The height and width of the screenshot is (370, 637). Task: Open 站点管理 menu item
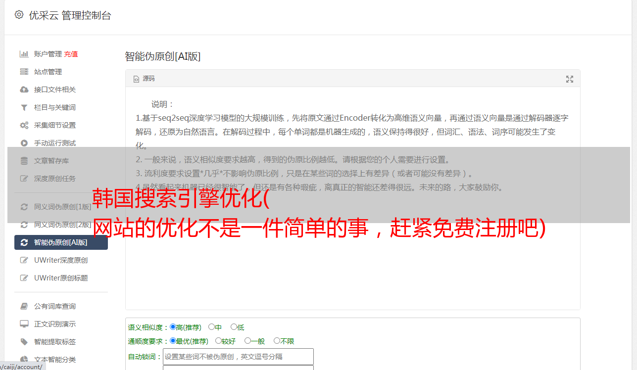(x=48, y=72)
